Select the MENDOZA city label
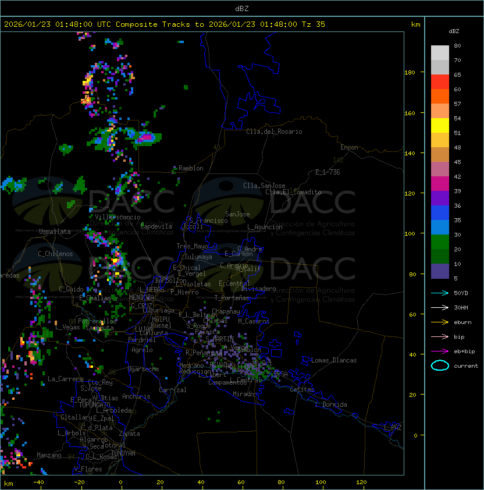484x490 pixels. coord(141,297)
